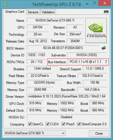Viewport: 113px width, 140px height.
Task: Click the Bus Interface question mark icon
Action: tap(106, 62)
